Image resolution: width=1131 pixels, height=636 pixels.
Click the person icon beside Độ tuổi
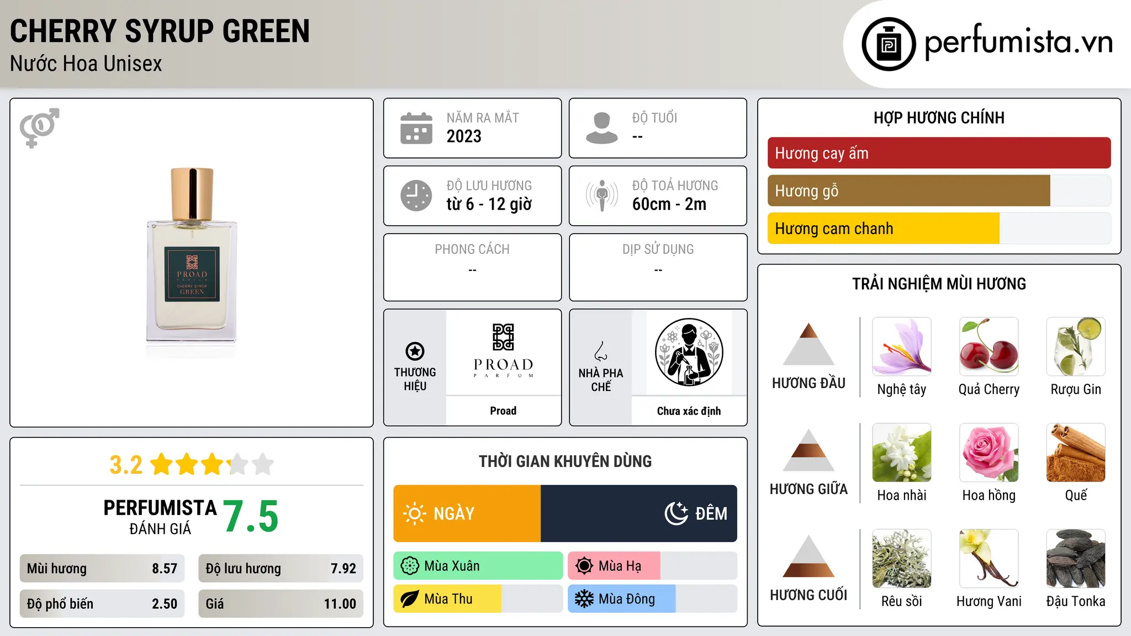coord(601,128)
